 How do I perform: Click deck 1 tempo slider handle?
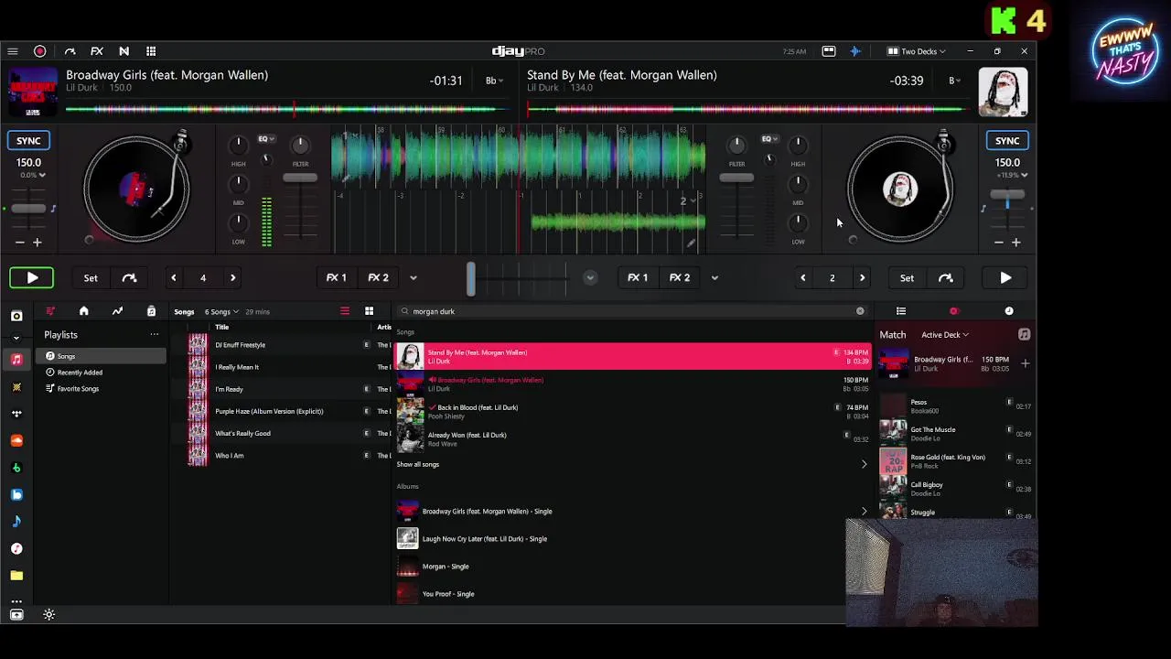(x=28, y=209)
